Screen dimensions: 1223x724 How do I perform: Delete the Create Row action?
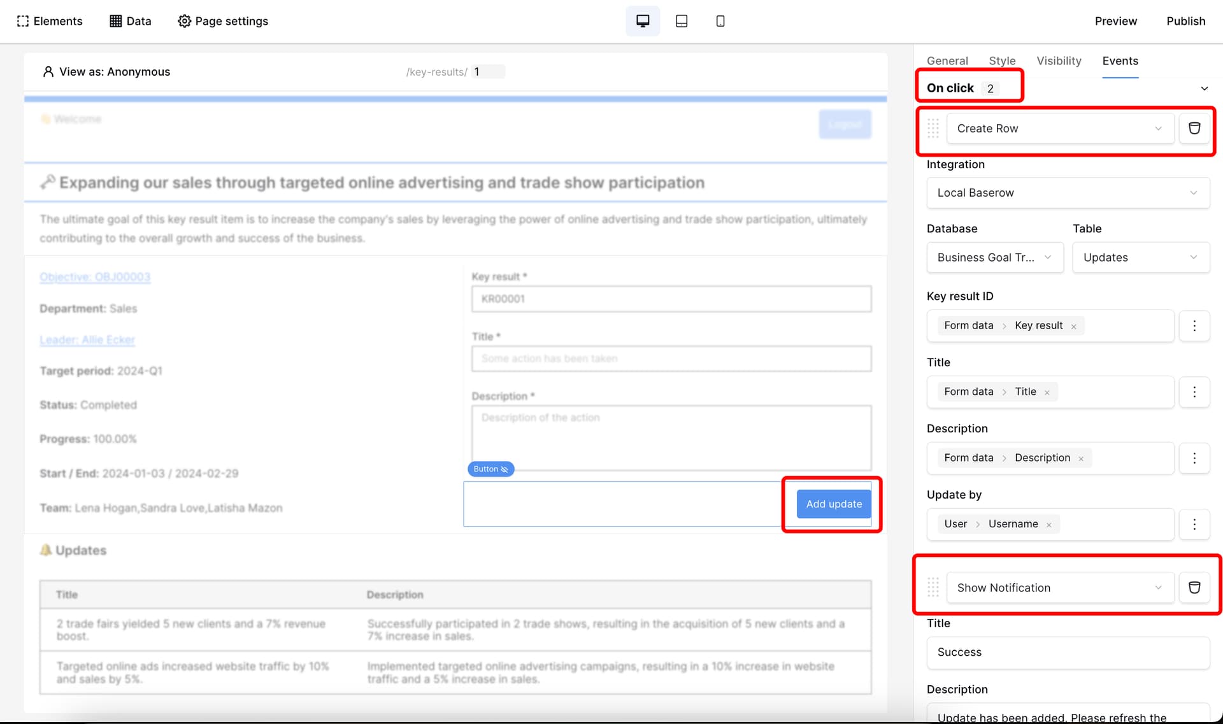tap(1194, 128)
